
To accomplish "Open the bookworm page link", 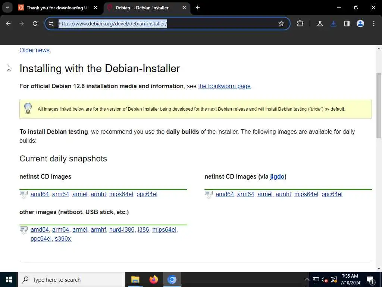I will tap(224, 86).
